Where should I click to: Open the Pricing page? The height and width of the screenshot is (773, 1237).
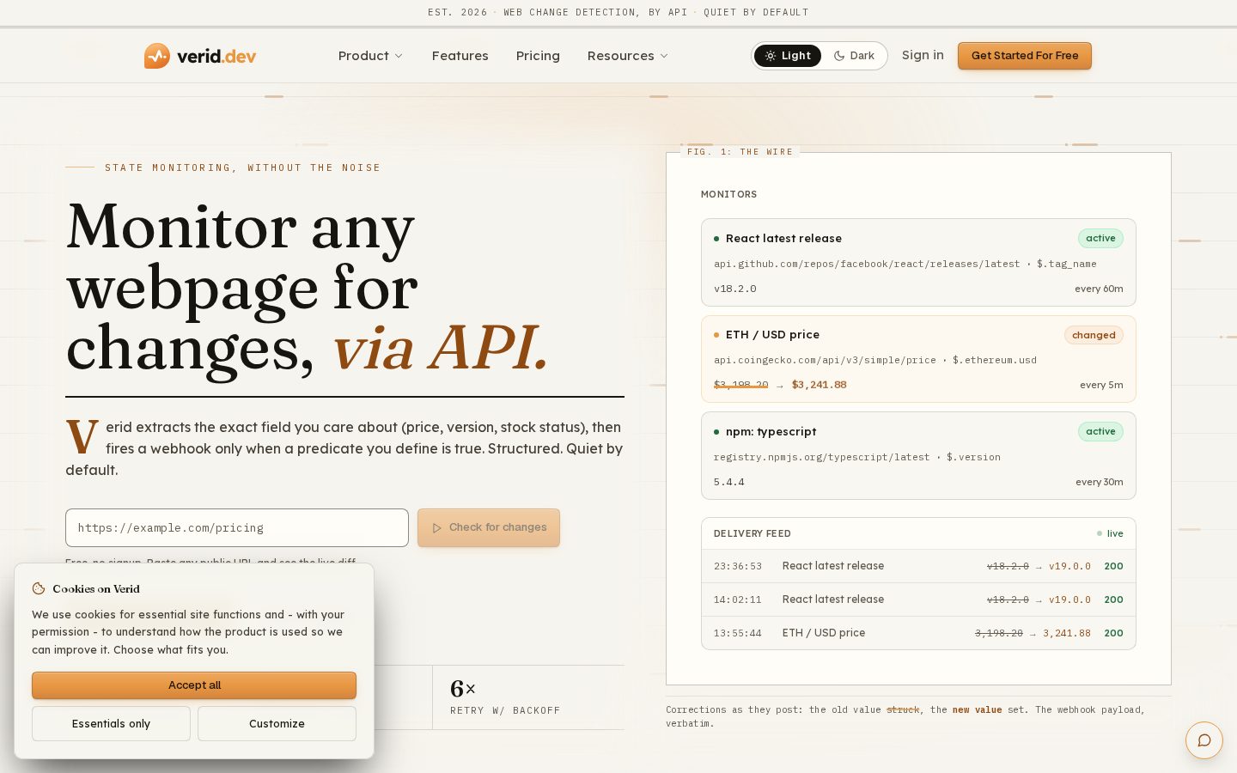pos(538,56)
